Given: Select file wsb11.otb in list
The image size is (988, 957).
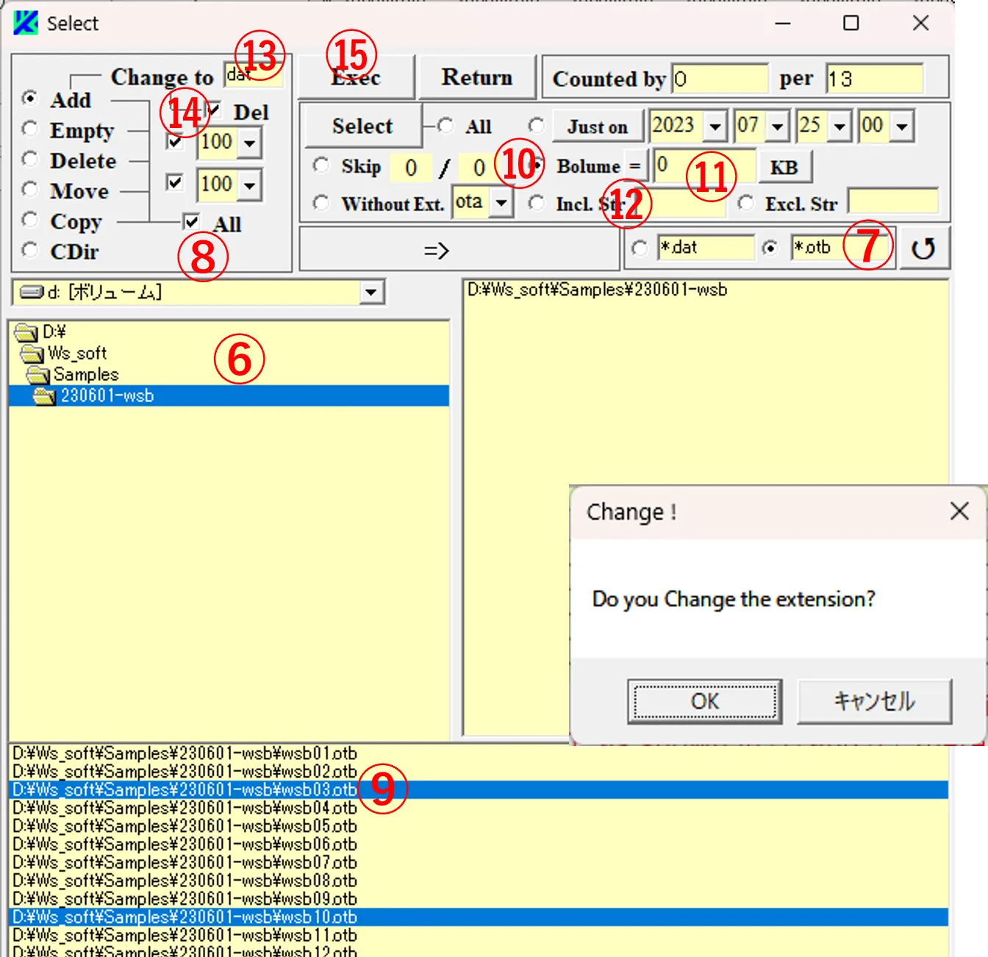Looking at the screenshot, I should pos(479,936).
